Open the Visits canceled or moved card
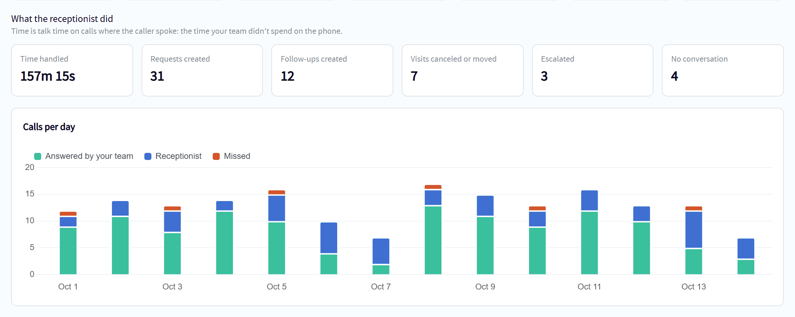The width and height of the screenshot is (795, 317). coord(463,70)
